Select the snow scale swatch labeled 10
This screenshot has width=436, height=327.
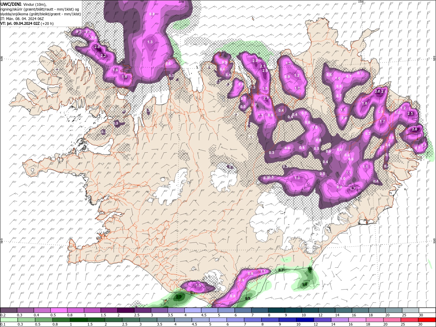click(x=310, y=310)
